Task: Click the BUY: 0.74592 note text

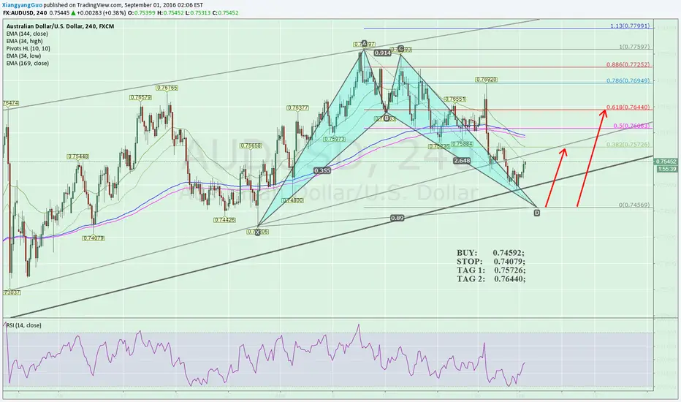Action: 490,253
